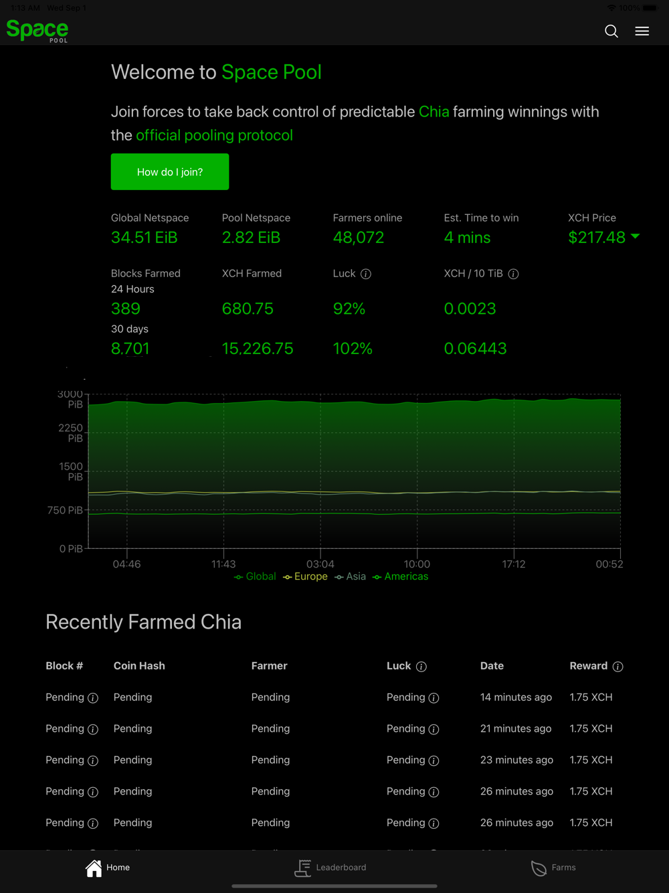The height and width of the screenshot is (893, 669).
Task: Switch to the Farms tab label
Action: [x=563, y=868]
